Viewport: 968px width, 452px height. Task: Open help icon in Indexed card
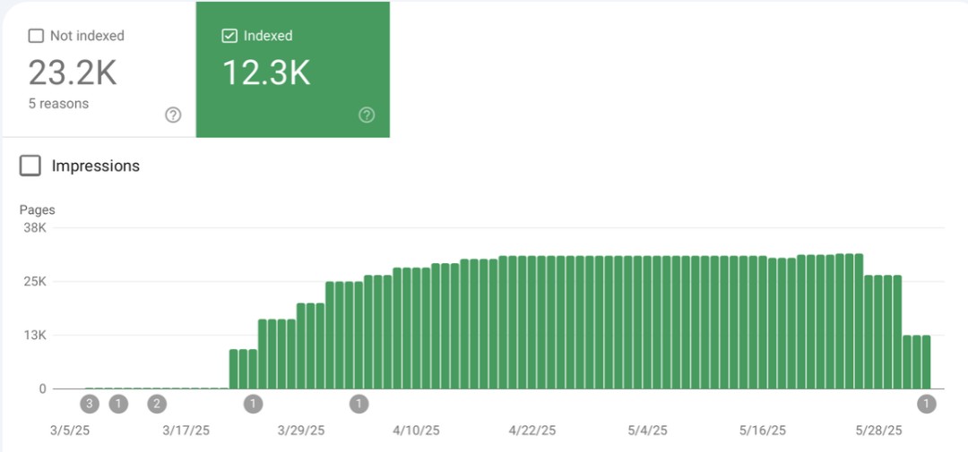pos(367,115)
